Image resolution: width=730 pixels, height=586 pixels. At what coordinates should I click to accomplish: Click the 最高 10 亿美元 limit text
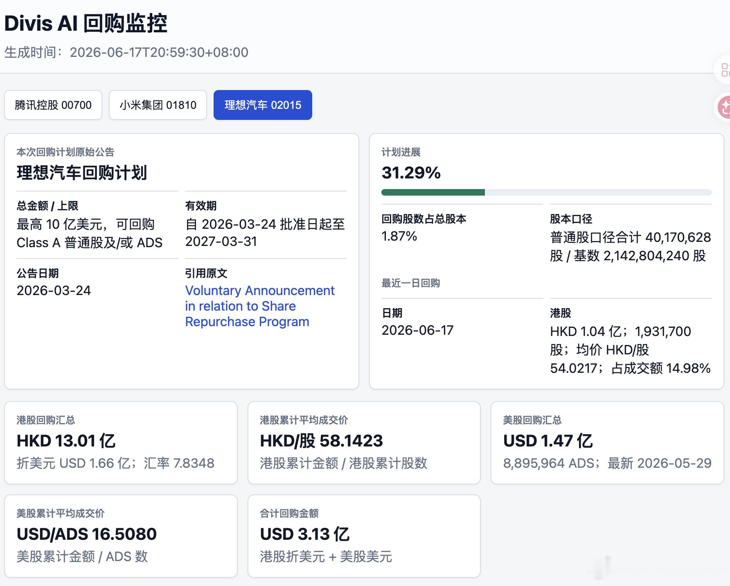[90, 233]
